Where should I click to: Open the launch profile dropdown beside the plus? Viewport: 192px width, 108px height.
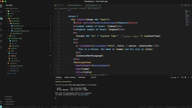coord(180,77)
